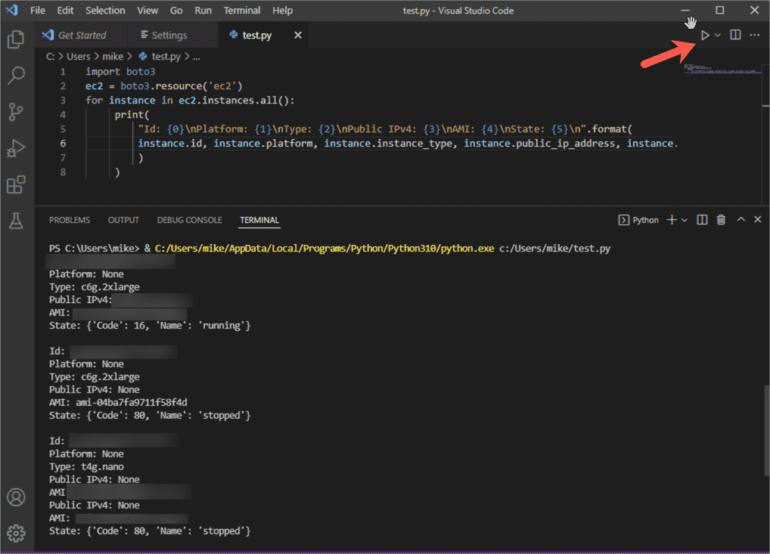The width and height of the screenshot is (770, 554).
Task: Open the run button dropdown arrow
Action: (716, 35)
